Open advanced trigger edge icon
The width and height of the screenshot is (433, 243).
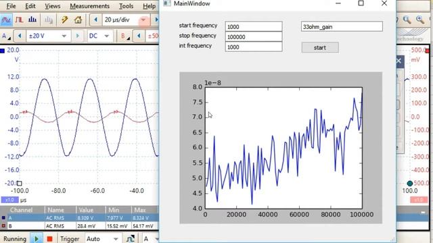coord(131,238)
